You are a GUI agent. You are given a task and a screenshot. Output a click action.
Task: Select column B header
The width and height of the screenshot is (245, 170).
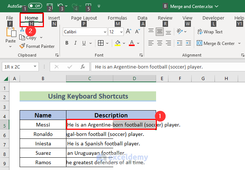tap(43, 79)
